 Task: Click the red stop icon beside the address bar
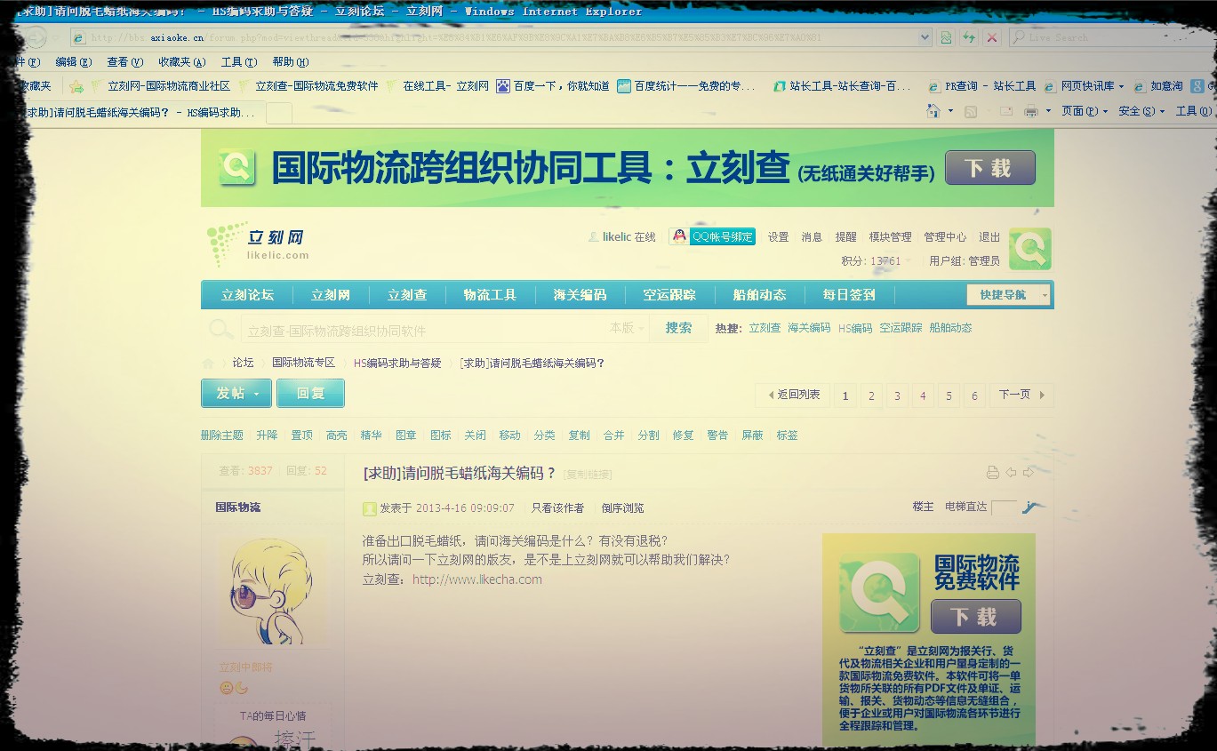[x=991, y=37]
